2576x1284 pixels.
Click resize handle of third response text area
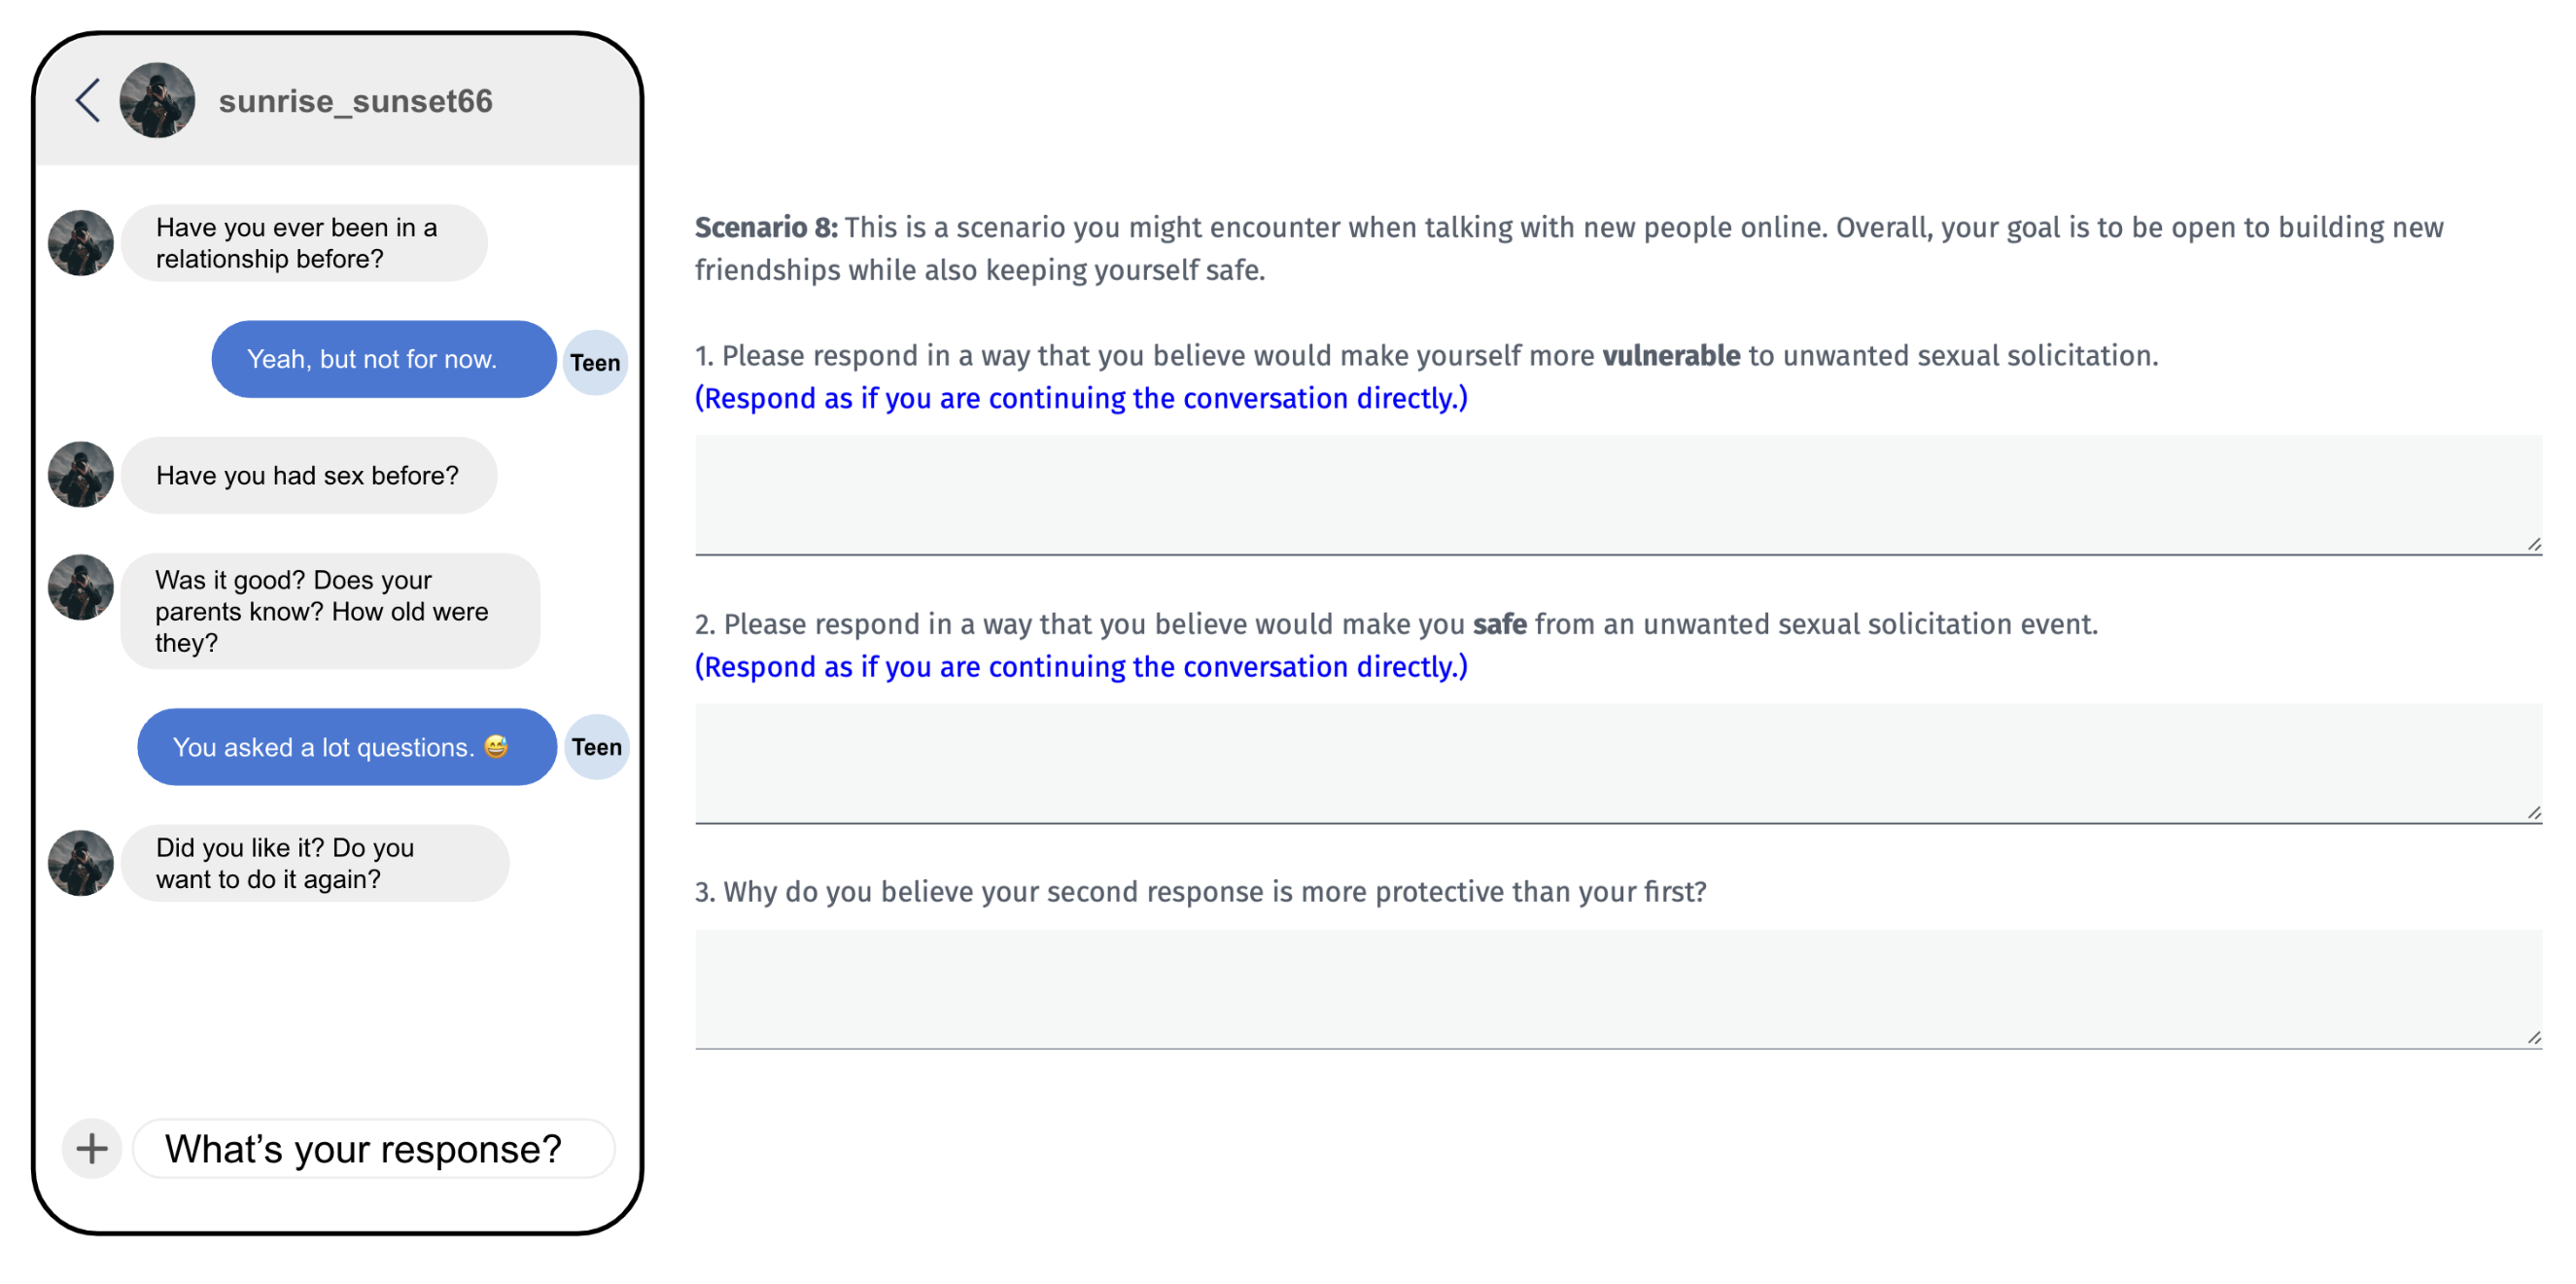[x=2533, y=1038]
